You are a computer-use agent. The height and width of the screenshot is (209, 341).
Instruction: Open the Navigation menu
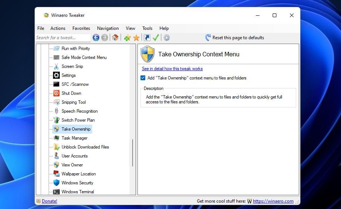coord(108,28)
